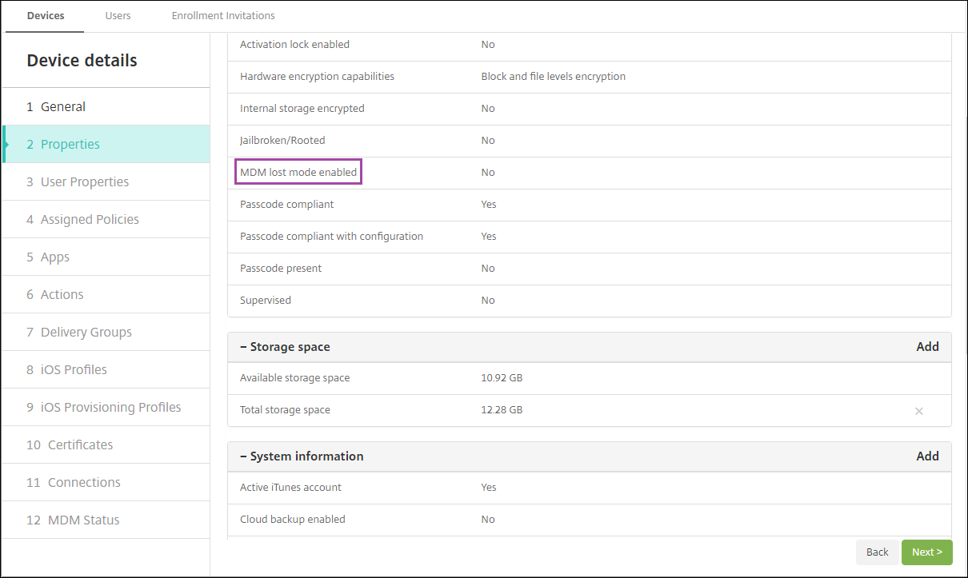This screenshot has width=968, height=578.
Task: Click the Back button
Action: point(877,552)
